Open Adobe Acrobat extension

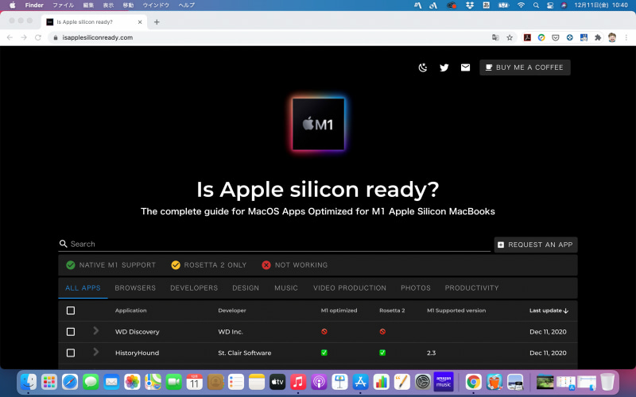click(x=527, y=37)
